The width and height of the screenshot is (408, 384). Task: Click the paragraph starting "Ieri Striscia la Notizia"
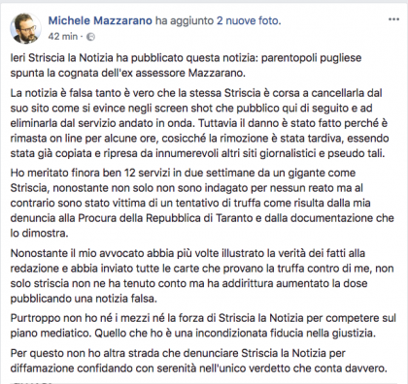[186, 65]
